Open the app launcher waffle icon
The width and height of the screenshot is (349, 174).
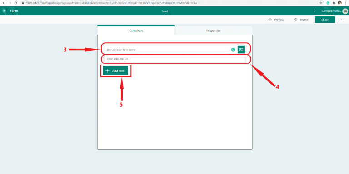pyautogui.click(x=4, y=11)
